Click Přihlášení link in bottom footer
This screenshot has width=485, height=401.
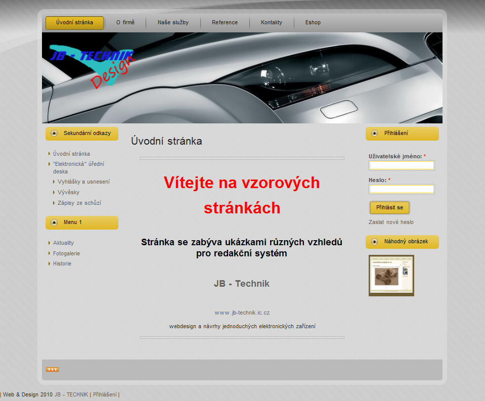(x=105, y=395)
